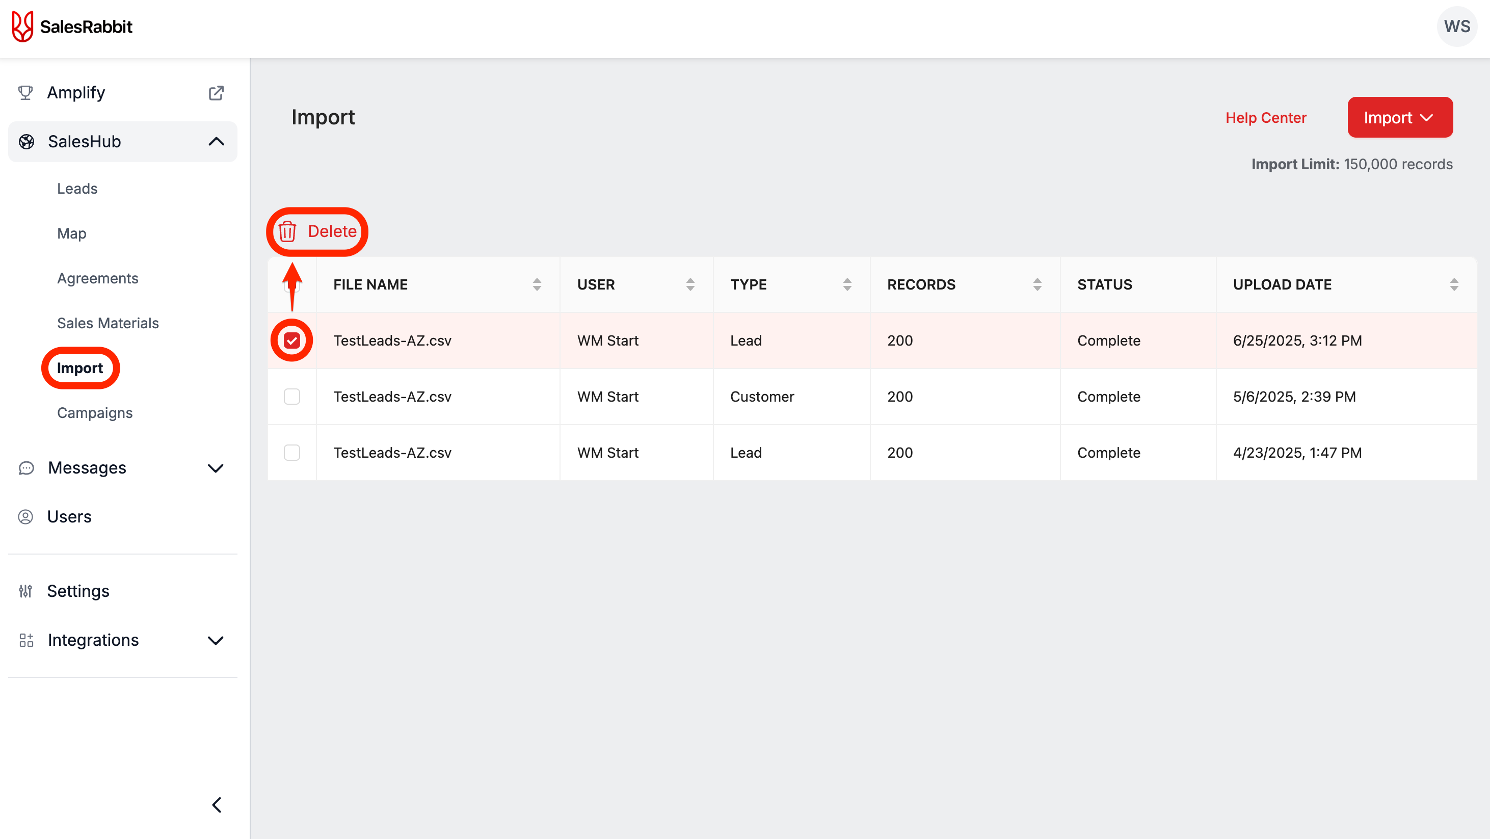Expand the Integrations section chevron
The height and width of the screenshot is (839, 1490).
pos(216,641)
